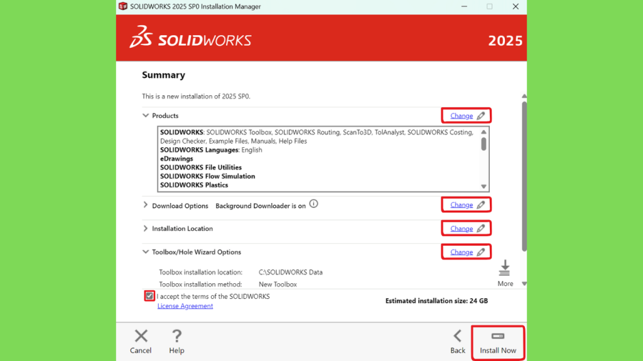The width and height of the screenshot is (643, 361).
Task: Click the pencil icon beside Installation Location Change
Action: (x=480, y=228)
